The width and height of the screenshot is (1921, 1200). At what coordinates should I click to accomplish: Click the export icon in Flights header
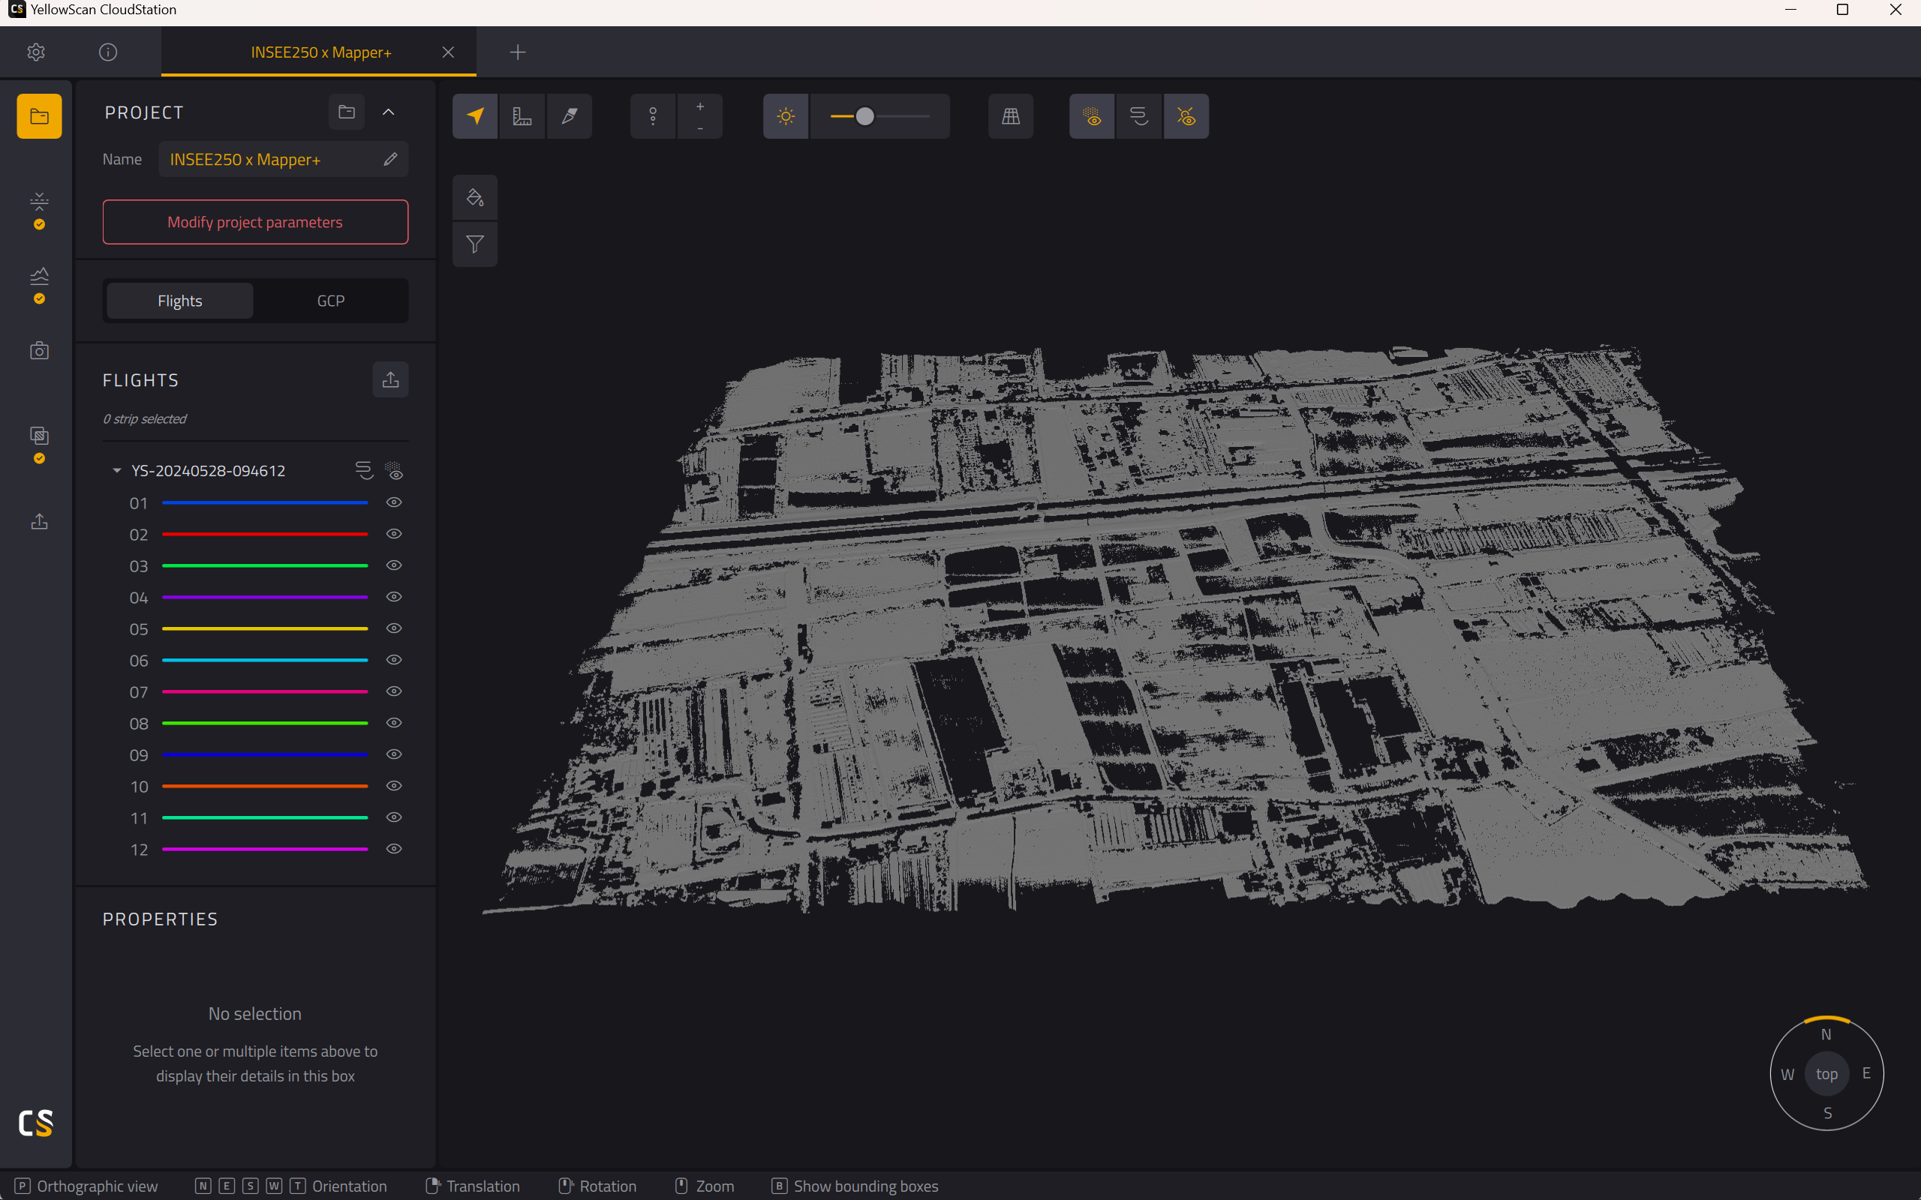[390, 379]
